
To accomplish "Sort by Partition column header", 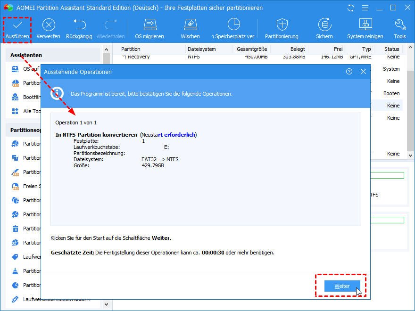I will (x=131, y=49).
